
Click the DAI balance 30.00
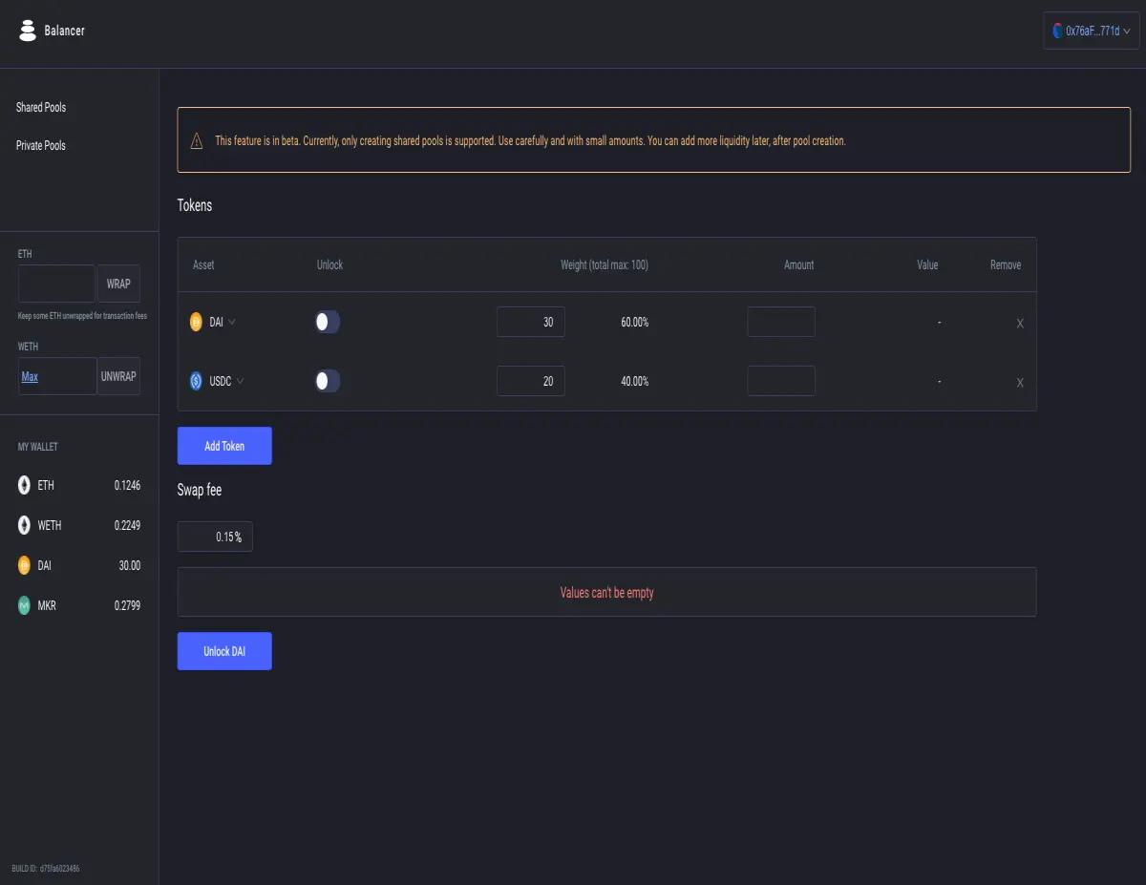coord(129,565)
